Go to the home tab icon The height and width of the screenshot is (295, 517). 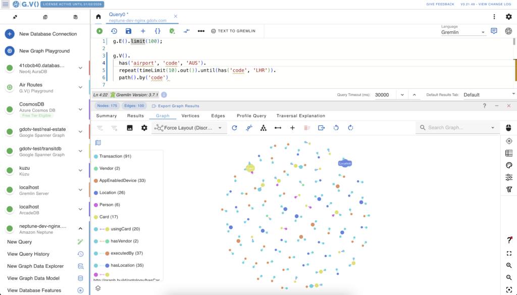pyautogui.click(x=98, y=17)
